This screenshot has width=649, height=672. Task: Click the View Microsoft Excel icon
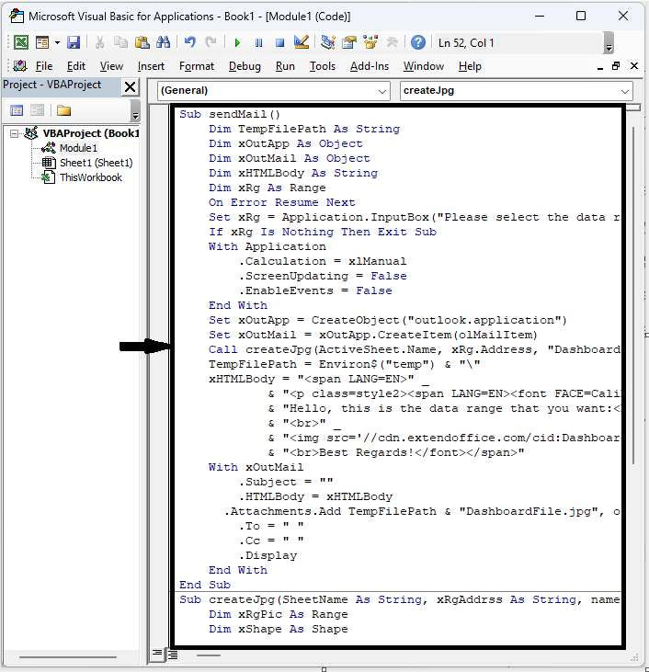(20, 42)
